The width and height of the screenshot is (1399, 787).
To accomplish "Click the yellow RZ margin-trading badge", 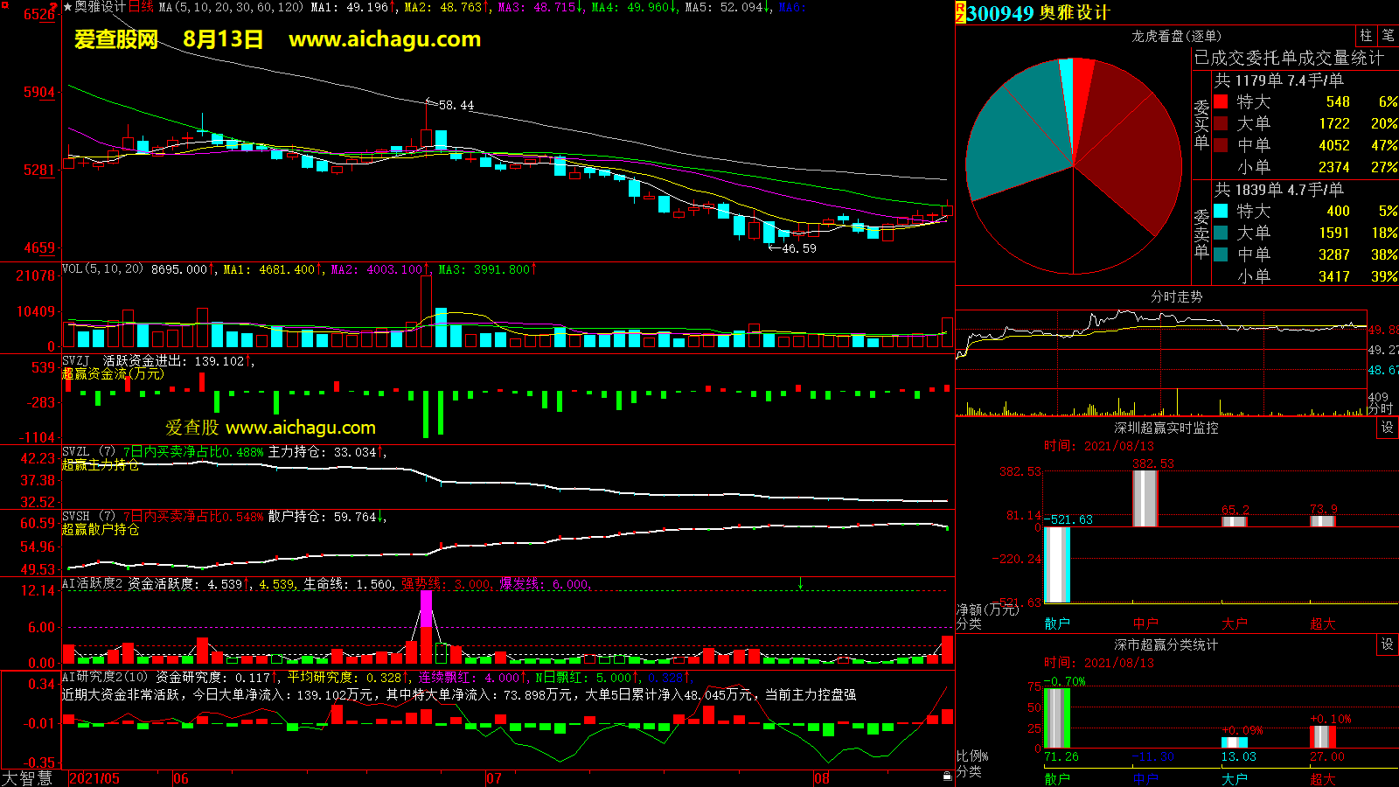I will (960, 12).
